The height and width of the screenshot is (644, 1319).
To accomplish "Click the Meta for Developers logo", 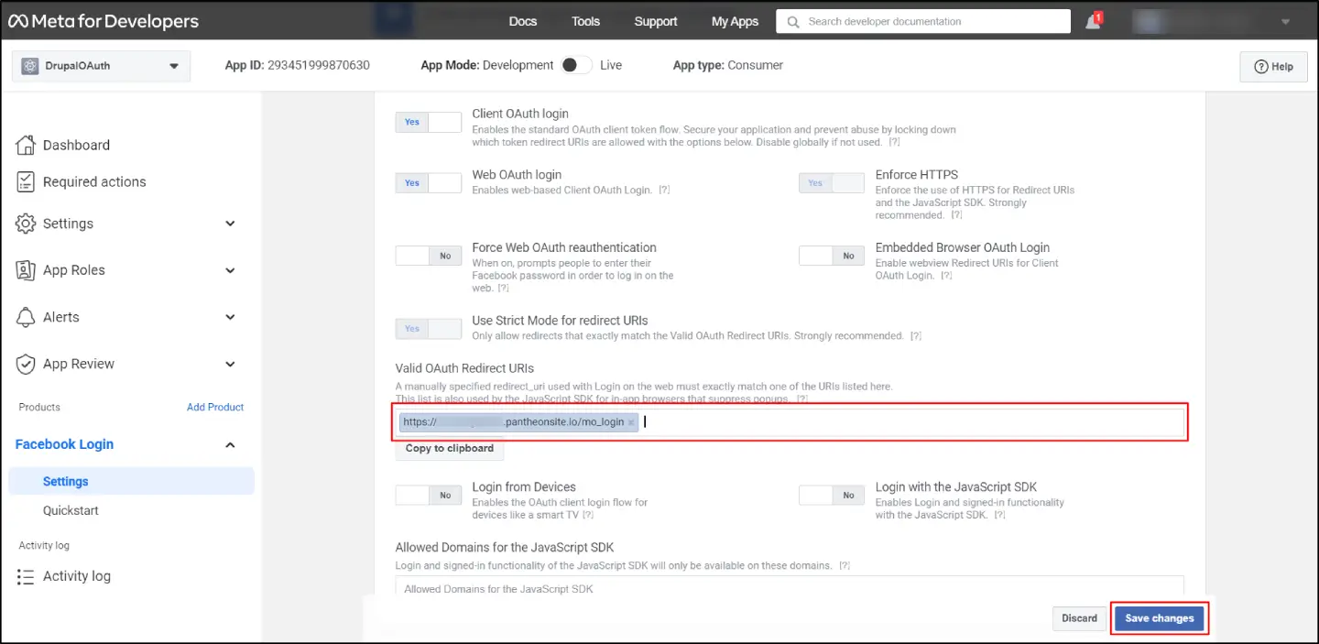I will 104,21.
